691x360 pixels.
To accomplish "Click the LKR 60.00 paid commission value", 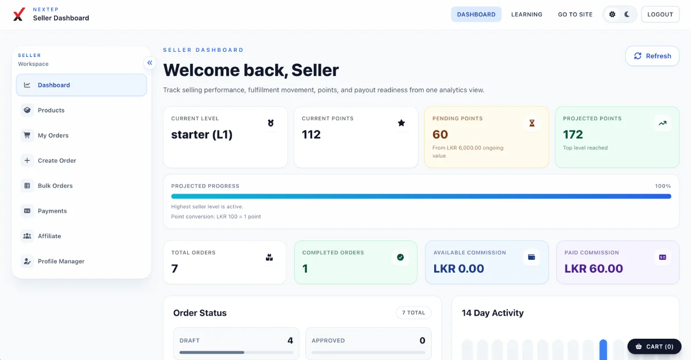I will tap(594, 269).
